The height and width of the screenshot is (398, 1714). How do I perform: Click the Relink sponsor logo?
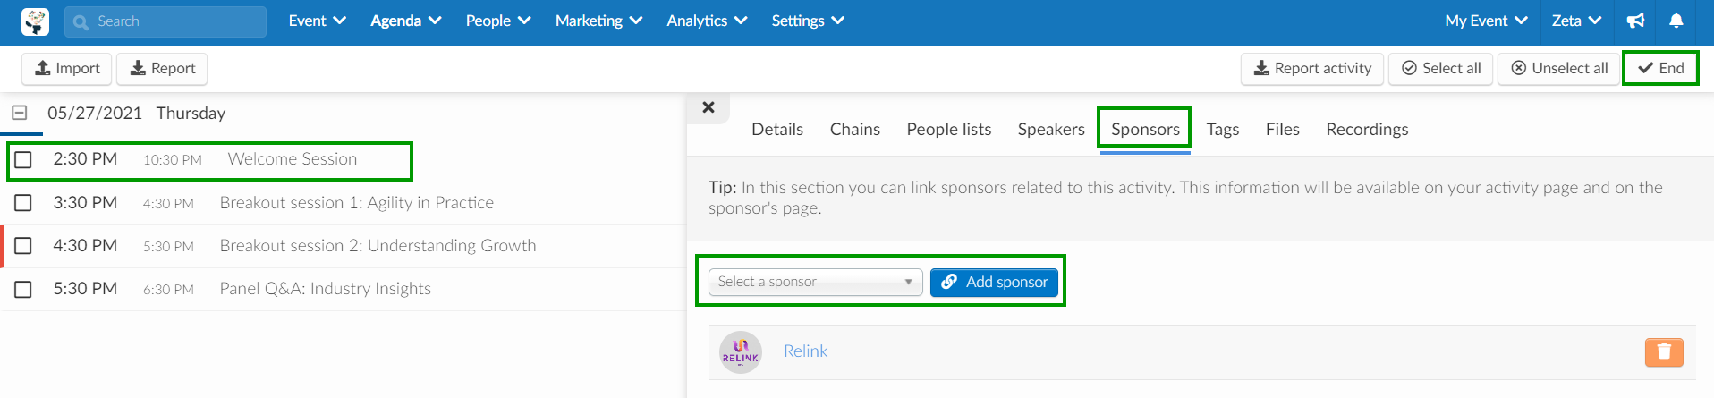click(x=741, y=352)
